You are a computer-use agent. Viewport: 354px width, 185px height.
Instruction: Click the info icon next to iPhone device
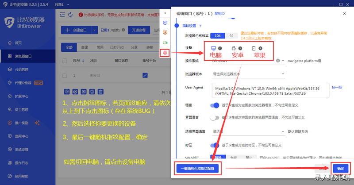pyautogui.click(x=260, y=48)
